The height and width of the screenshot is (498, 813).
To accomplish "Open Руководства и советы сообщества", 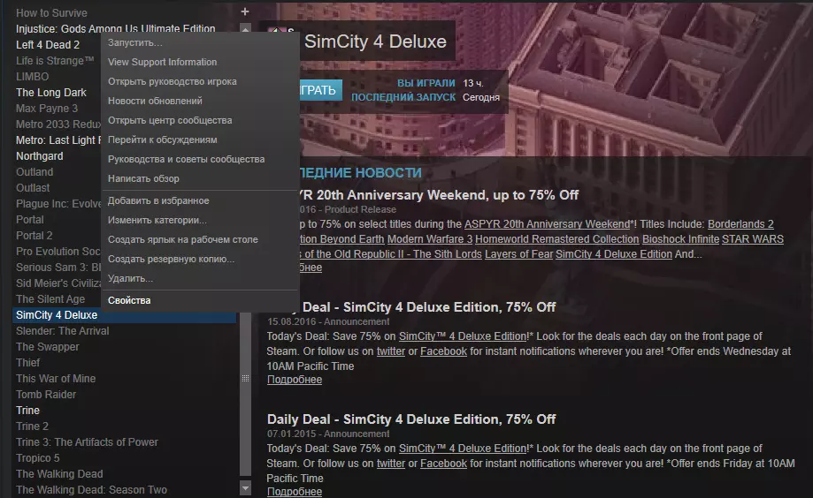I will pyautogui.click(x=186, y=159).
